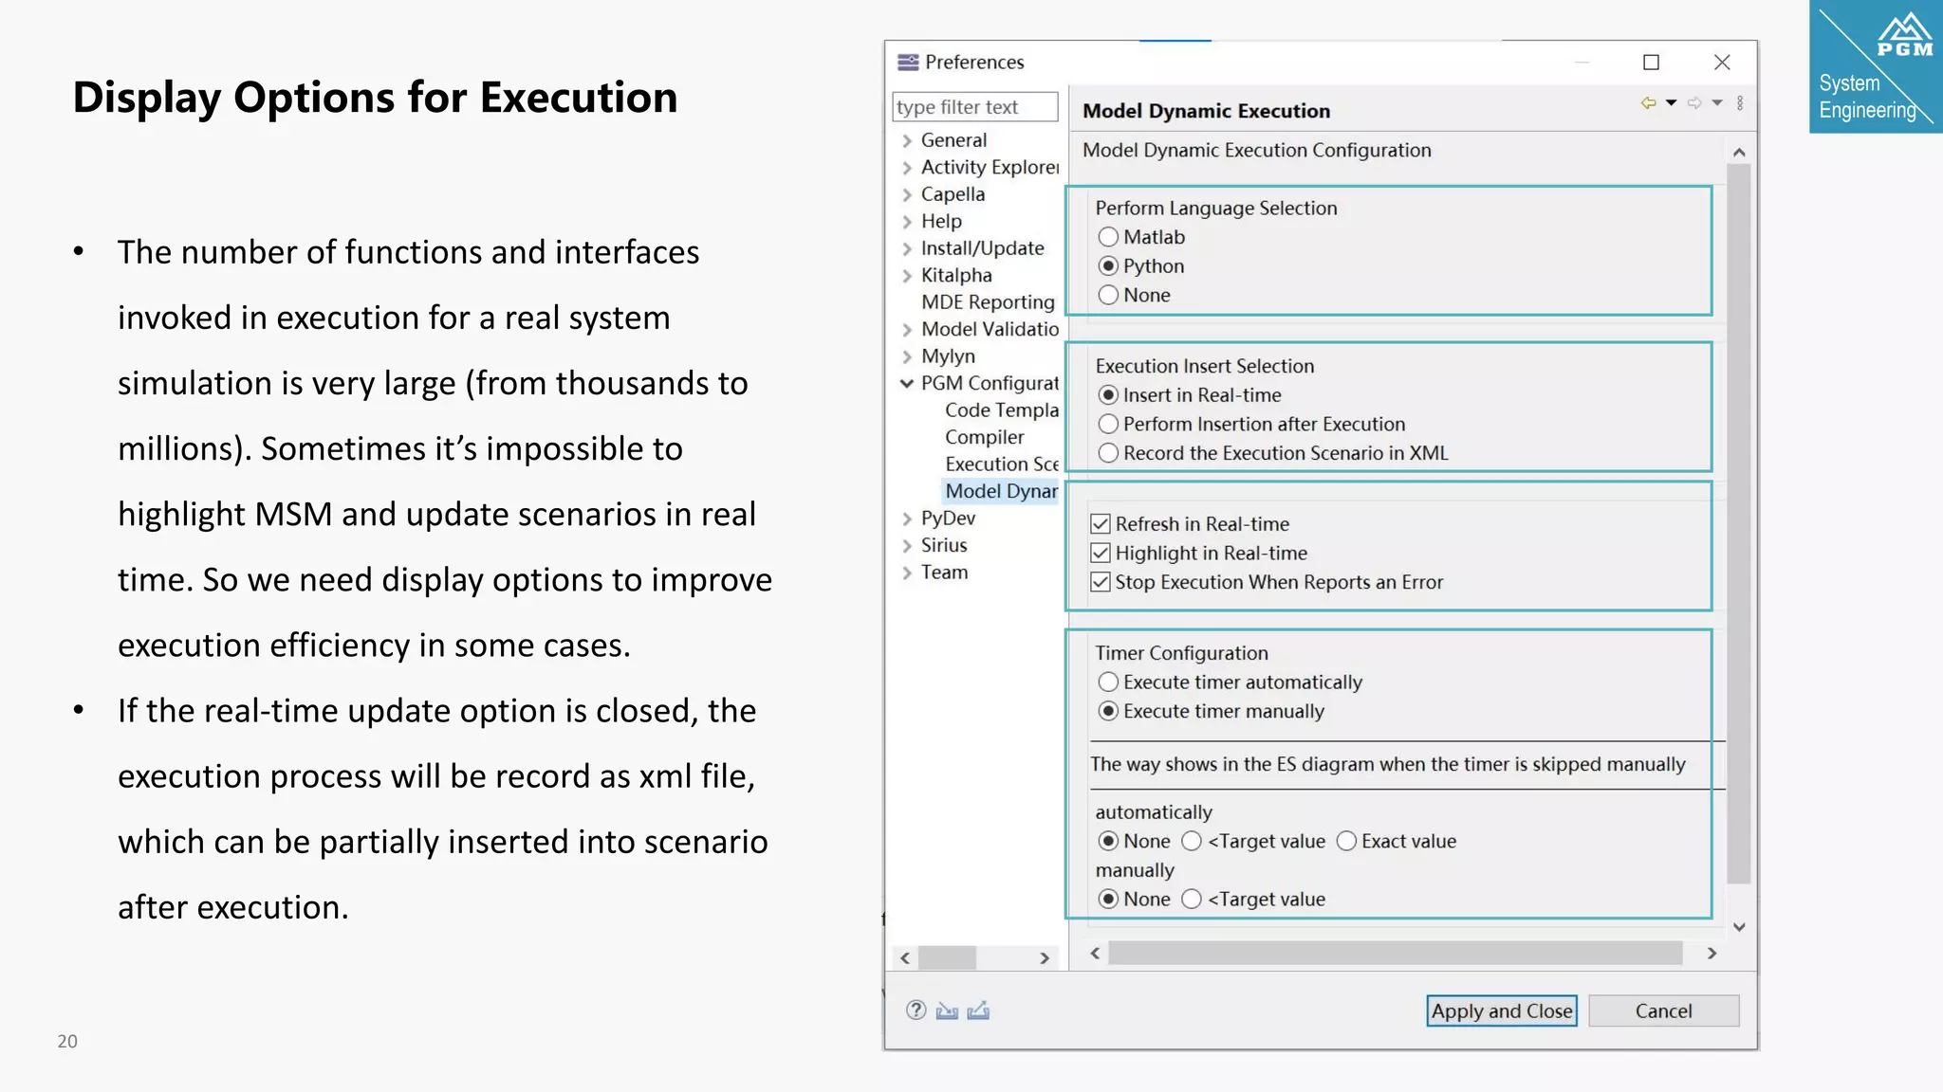Click the settings horizontal scrollbar thumb

tap(1395, 953)
